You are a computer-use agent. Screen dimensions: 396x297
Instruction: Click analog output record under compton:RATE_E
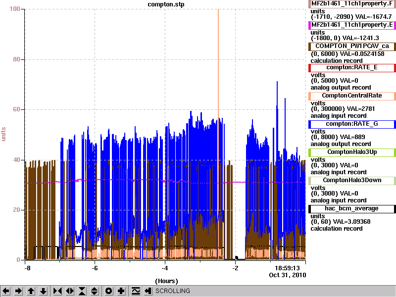pos(341,88)
